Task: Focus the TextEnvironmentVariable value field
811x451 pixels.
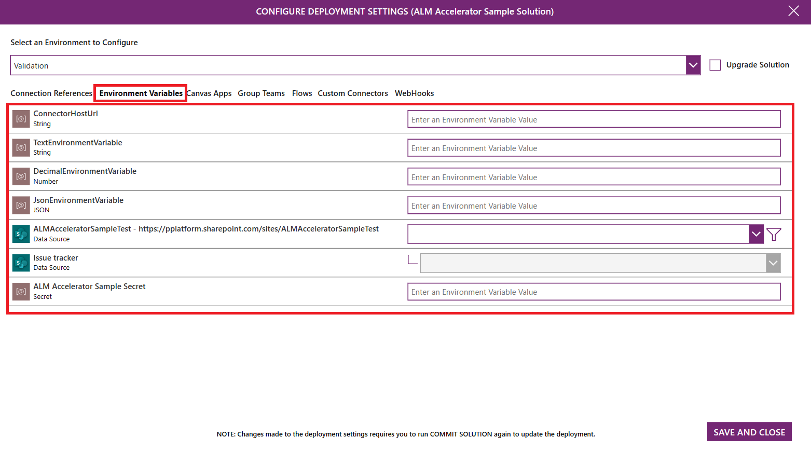Action: pyautogui.click(x=594, y=148)
